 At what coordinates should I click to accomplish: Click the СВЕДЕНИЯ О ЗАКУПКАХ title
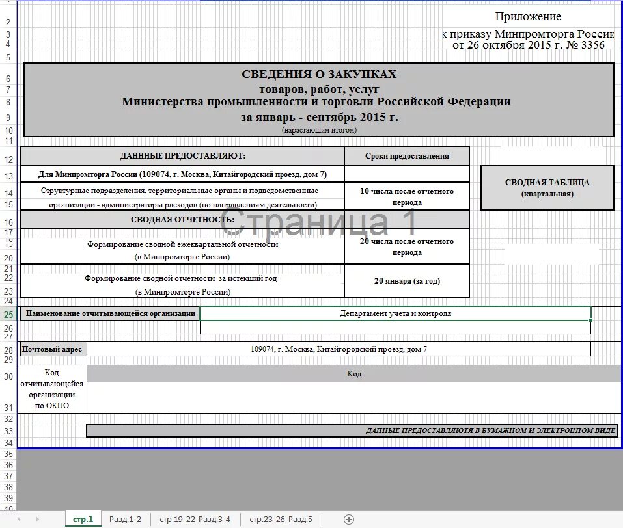pos(319,74)
